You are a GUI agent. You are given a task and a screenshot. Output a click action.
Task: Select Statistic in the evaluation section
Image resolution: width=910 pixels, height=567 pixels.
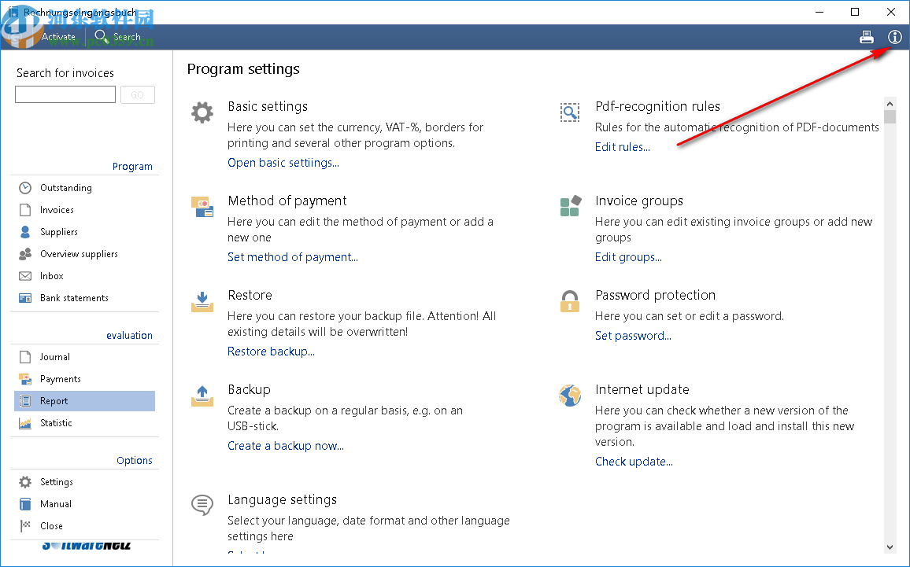tap(56, 423)
